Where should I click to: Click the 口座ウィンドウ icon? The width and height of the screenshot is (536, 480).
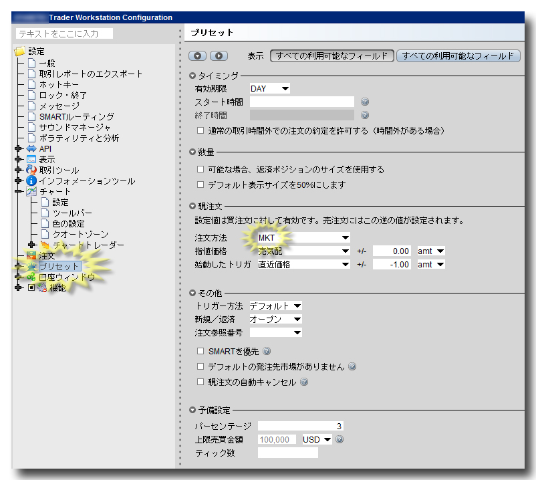[x=31, y=277]
